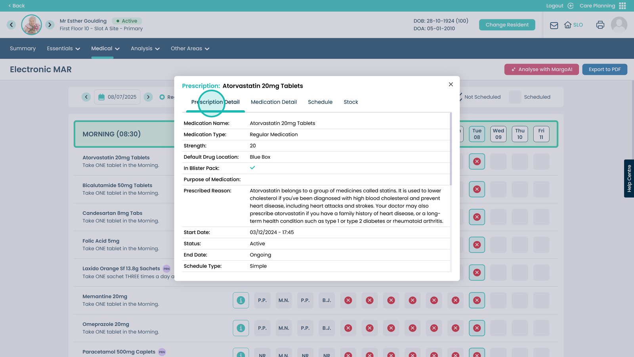Go to previous resident arrow
Image resolution: width=634 pixels, height=357 pixels.
coord(11,25)
